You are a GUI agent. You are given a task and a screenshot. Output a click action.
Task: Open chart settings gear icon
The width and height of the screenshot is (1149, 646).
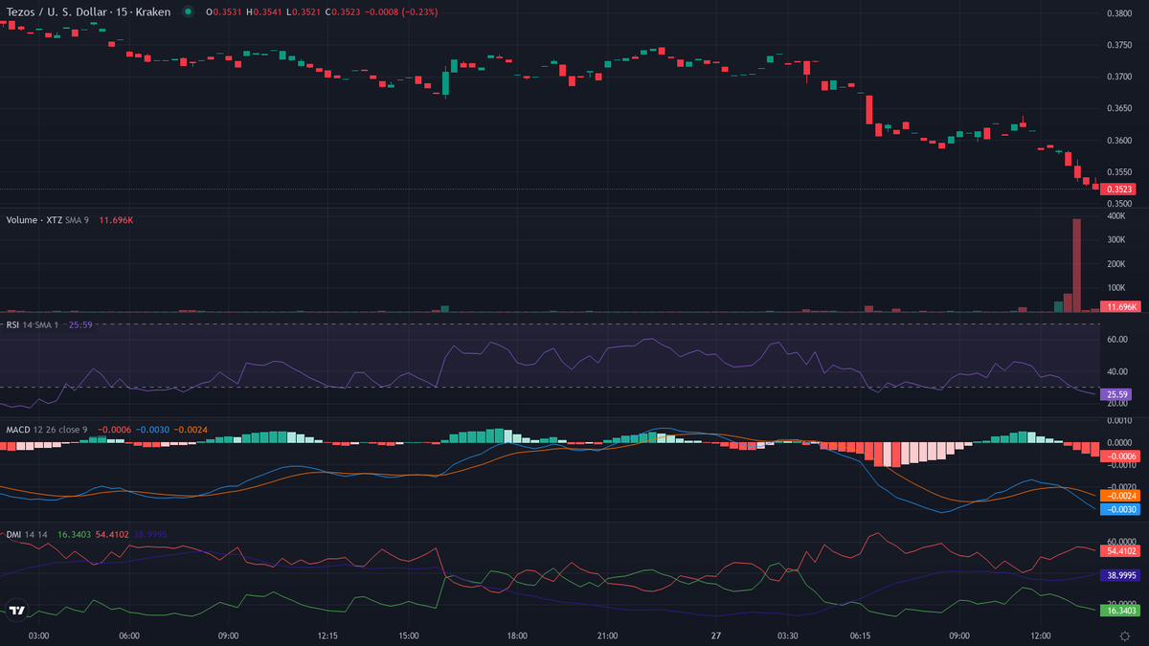click(x=1124, y=635)
